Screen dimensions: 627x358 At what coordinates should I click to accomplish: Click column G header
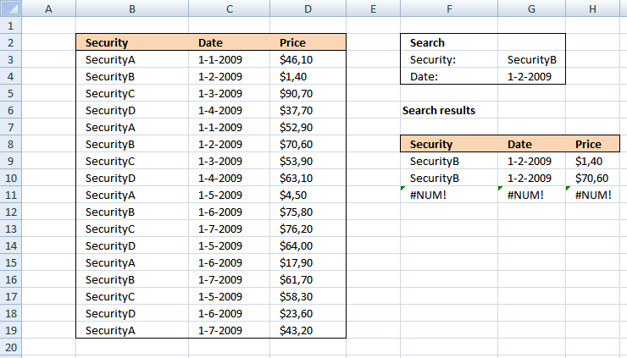tap(531, 9)
